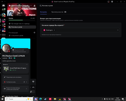Open activity options three-dots menu
The image size is (126, 101).
[27, 64]
